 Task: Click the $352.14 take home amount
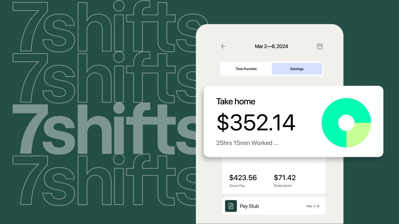256,123
